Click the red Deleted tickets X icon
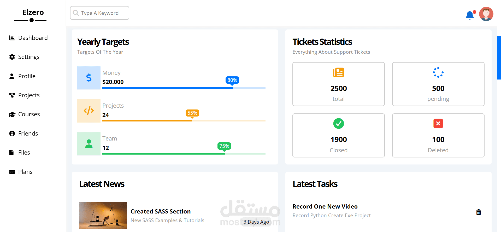 [438, 124]
